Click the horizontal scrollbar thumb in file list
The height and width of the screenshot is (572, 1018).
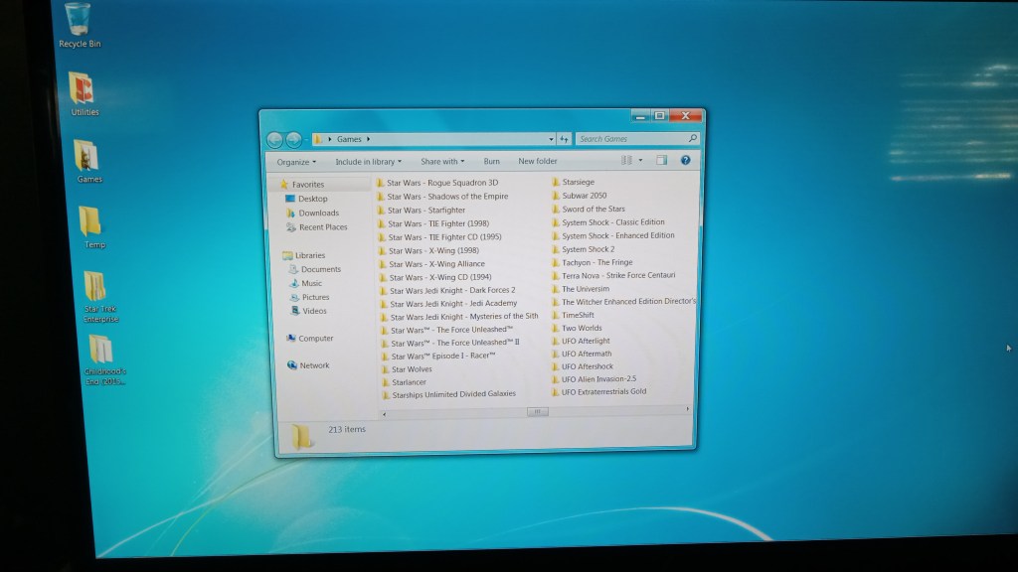tap(537, 411)
